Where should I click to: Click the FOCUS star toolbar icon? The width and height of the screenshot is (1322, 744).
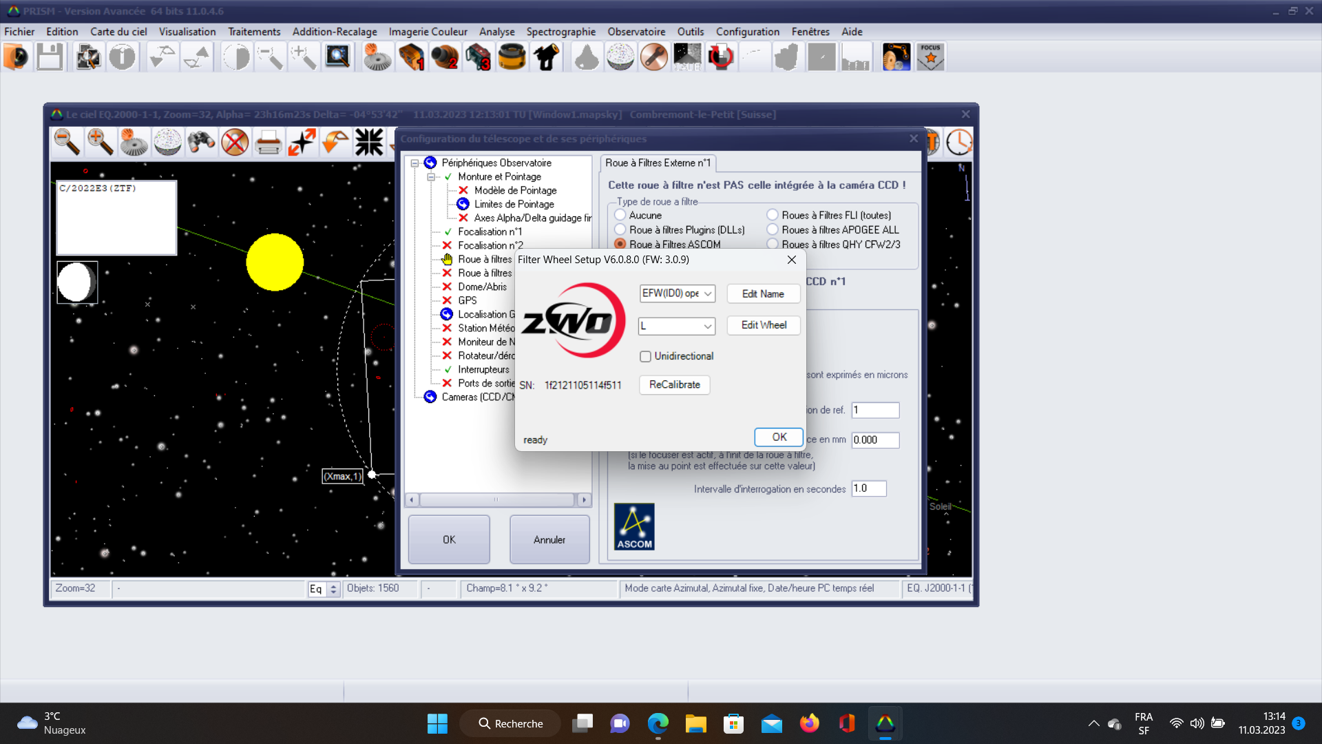pos(930,57)
